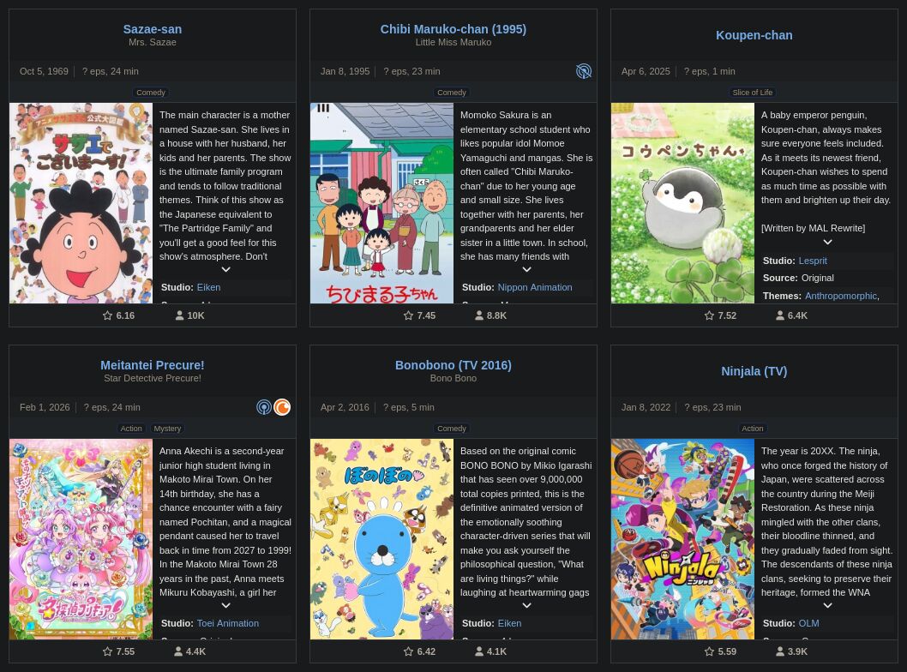Click the members icon under Koupen-chan
The width and height of the screenshot is (907, 672).
click(x=780, y=315)
